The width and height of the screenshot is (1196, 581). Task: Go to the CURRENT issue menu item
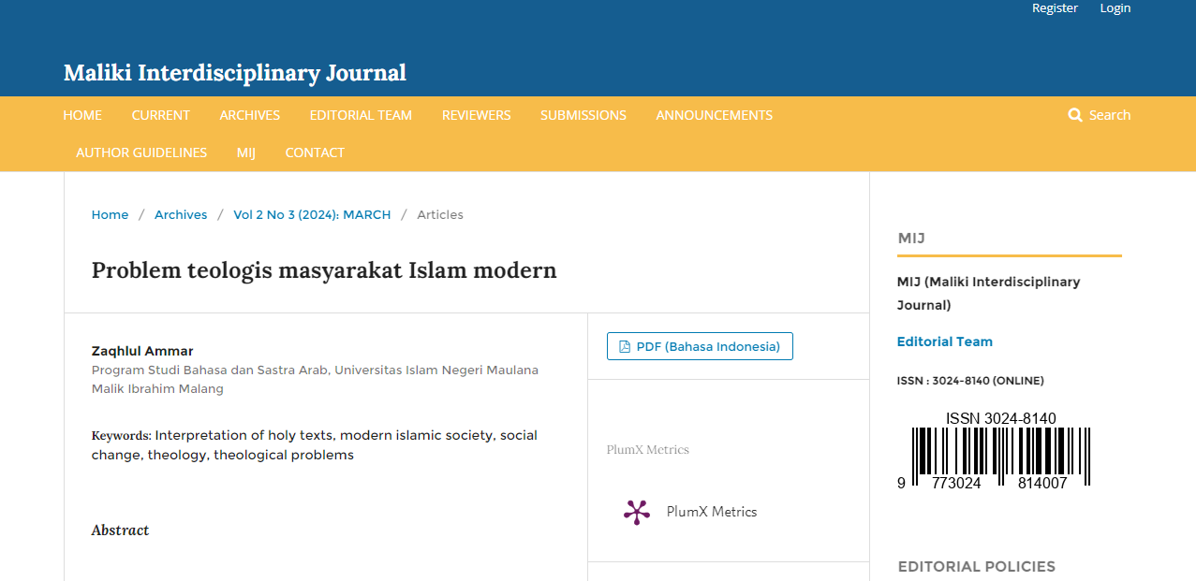click(160, 115)
